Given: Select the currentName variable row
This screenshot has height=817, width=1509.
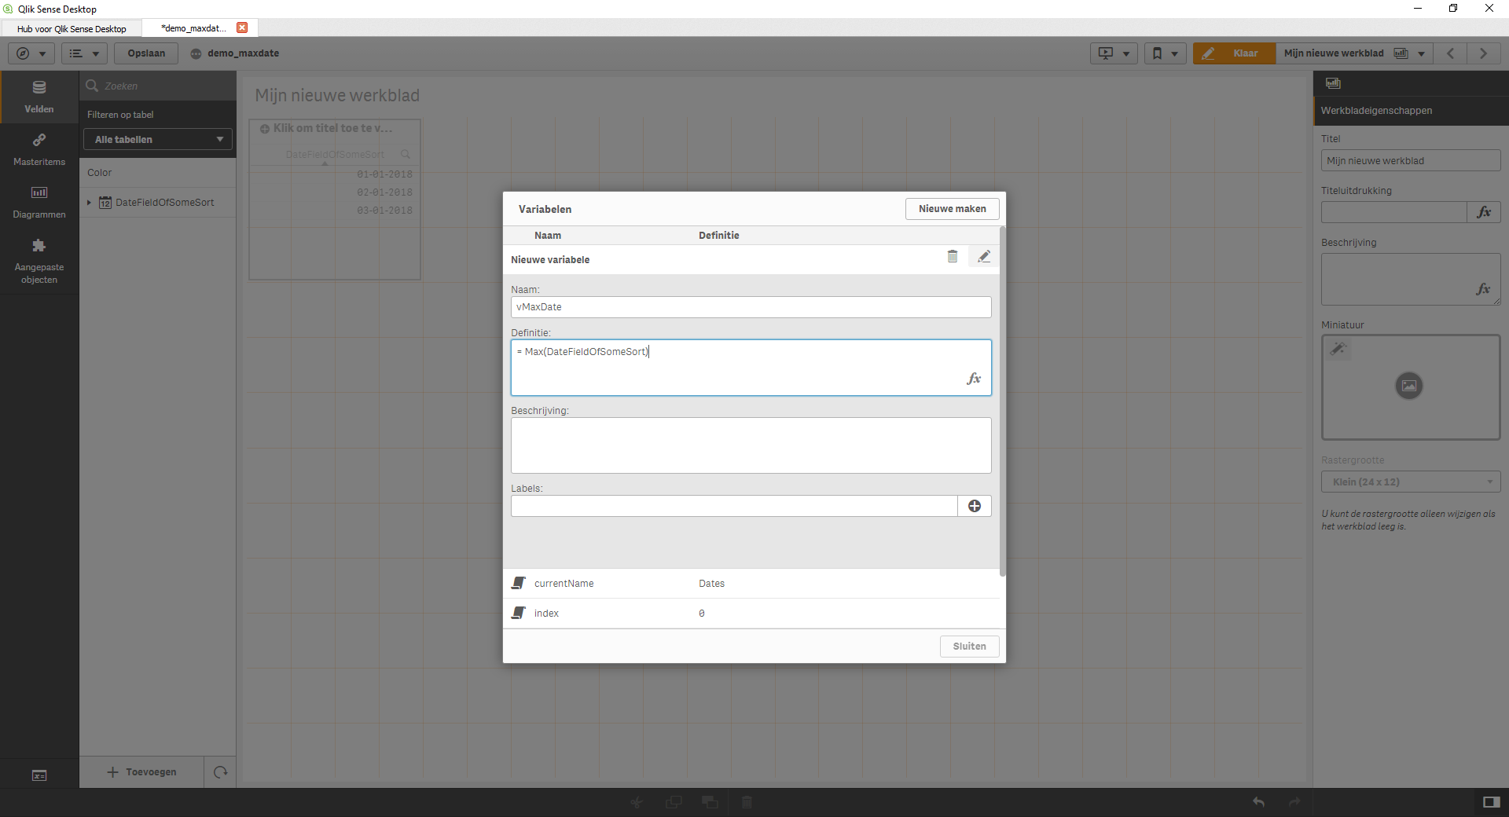Looking at the screenshot, I should click(x=751, y=584).
